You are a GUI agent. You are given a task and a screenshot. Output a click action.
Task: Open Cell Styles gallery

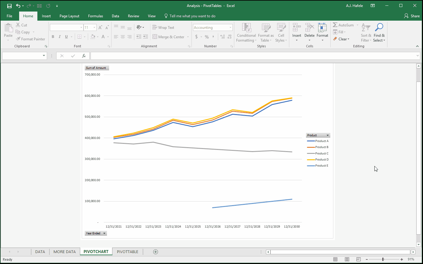(x=281, y=32)
